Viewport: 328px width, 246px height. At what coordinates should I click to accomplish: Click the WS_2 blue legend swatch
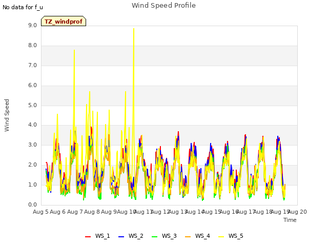(x=121, y=236)
